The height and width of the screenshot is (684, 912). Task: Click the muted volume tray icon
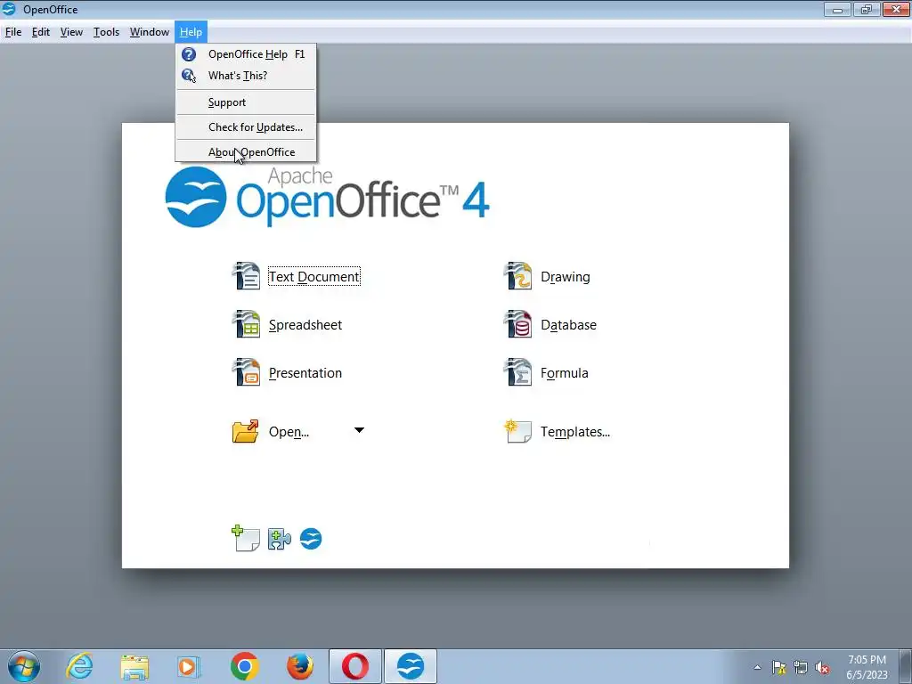822,667
